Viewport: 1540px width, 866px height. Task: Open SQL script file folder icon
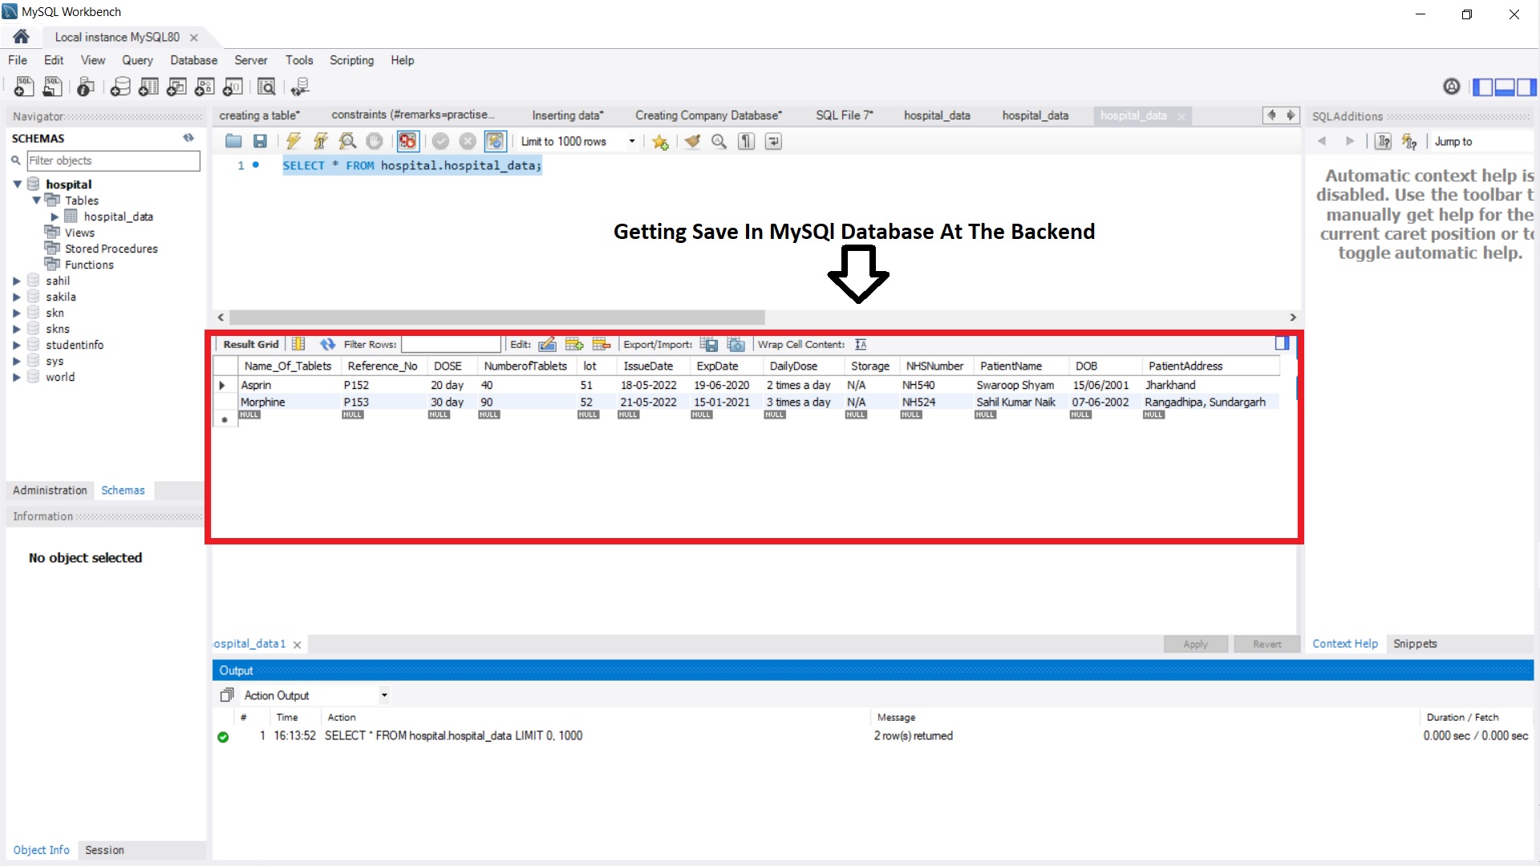[x=233, y=141]
